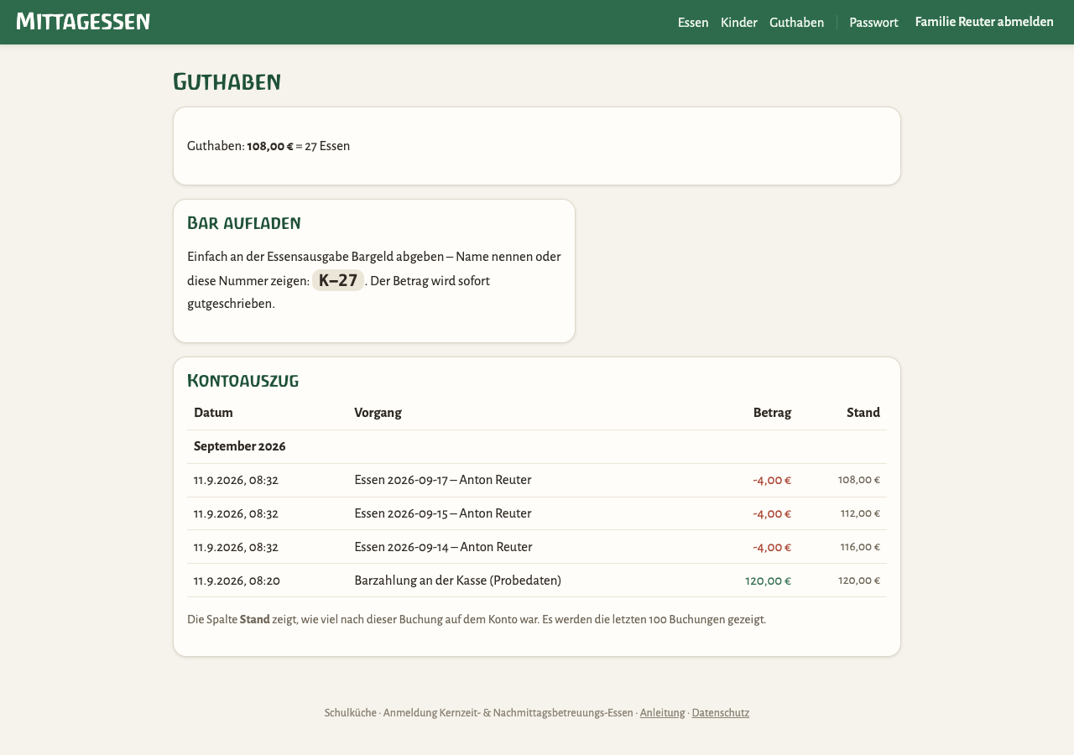Open Guthaben in the top navigation
Screen dimensions: 1074x755
[x=796, y=23]
